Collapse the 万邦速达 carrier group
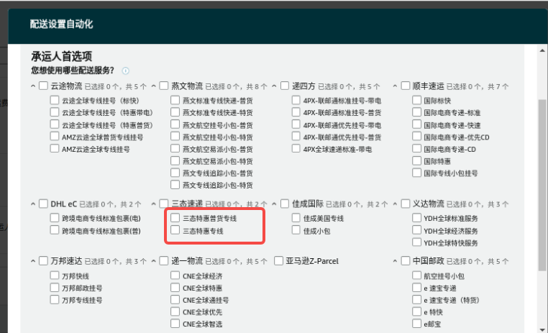548x333 pixels. 33,260
